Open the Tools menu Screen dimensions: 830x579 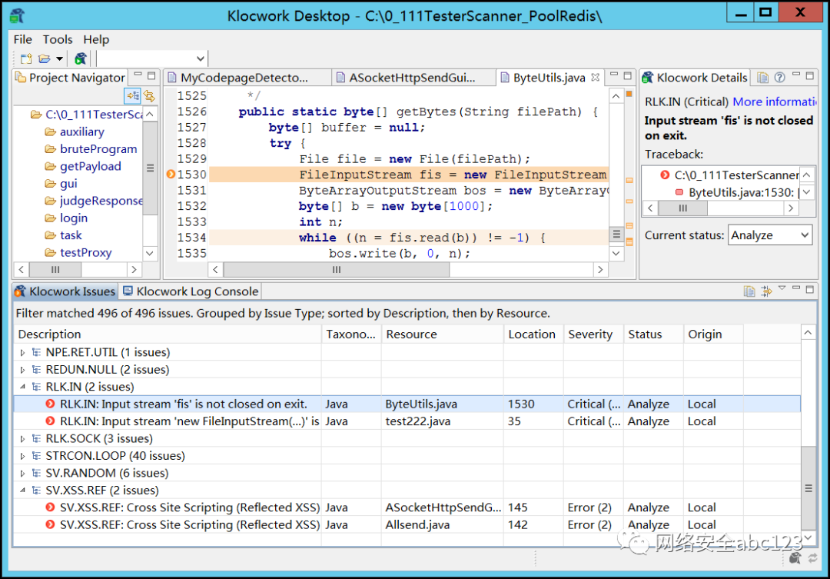(58, 39)
